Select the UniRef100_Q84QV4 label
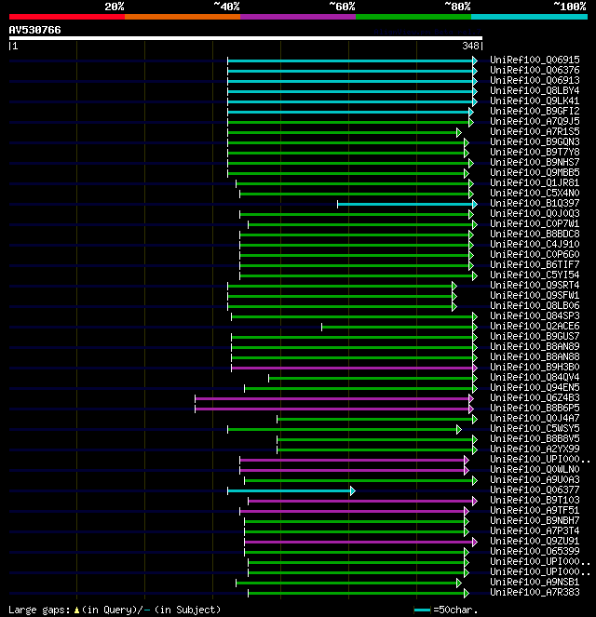 click(535, 377)
